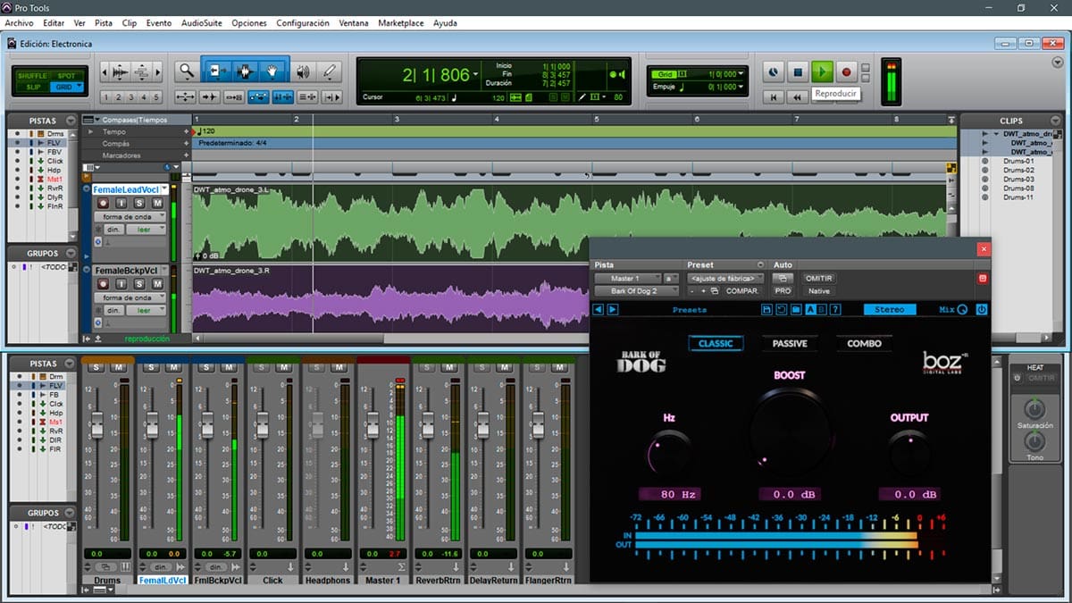
Task: Select the Pencil tool
Action: coord(330,71)
